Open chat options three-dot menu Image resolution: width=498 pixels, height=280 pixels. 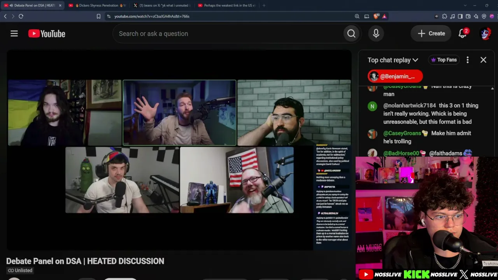(468, 60)
